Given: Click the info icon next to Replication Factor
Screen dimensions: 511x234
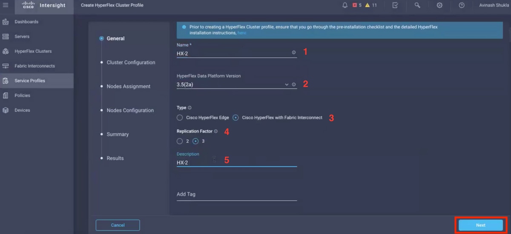Looking at the screenshot, I should (x=216, y=131).
